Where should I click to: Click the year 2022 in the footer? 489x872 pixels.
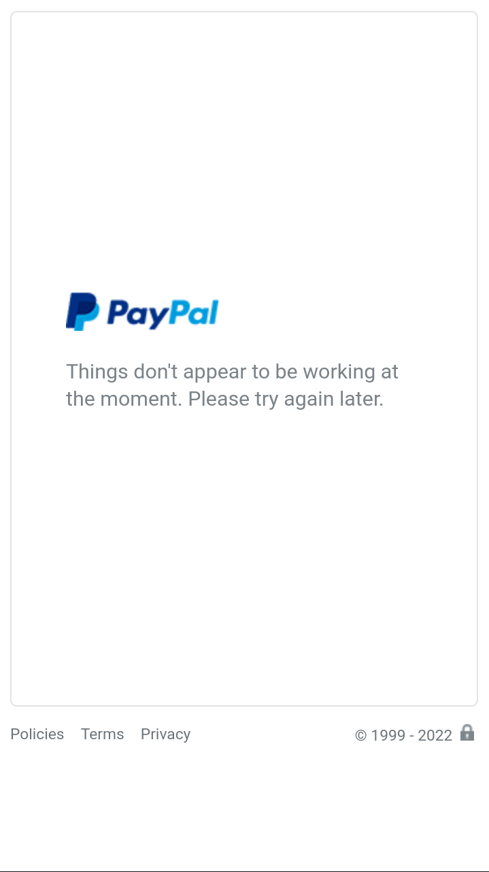(435, 735)
